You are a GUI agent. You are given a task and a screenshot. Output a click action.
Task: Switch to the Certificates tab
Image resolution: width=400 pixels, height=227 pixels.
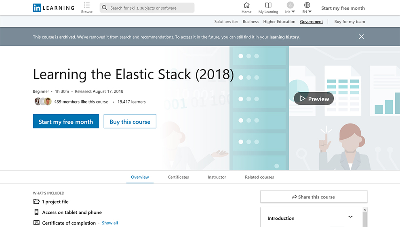178,177
